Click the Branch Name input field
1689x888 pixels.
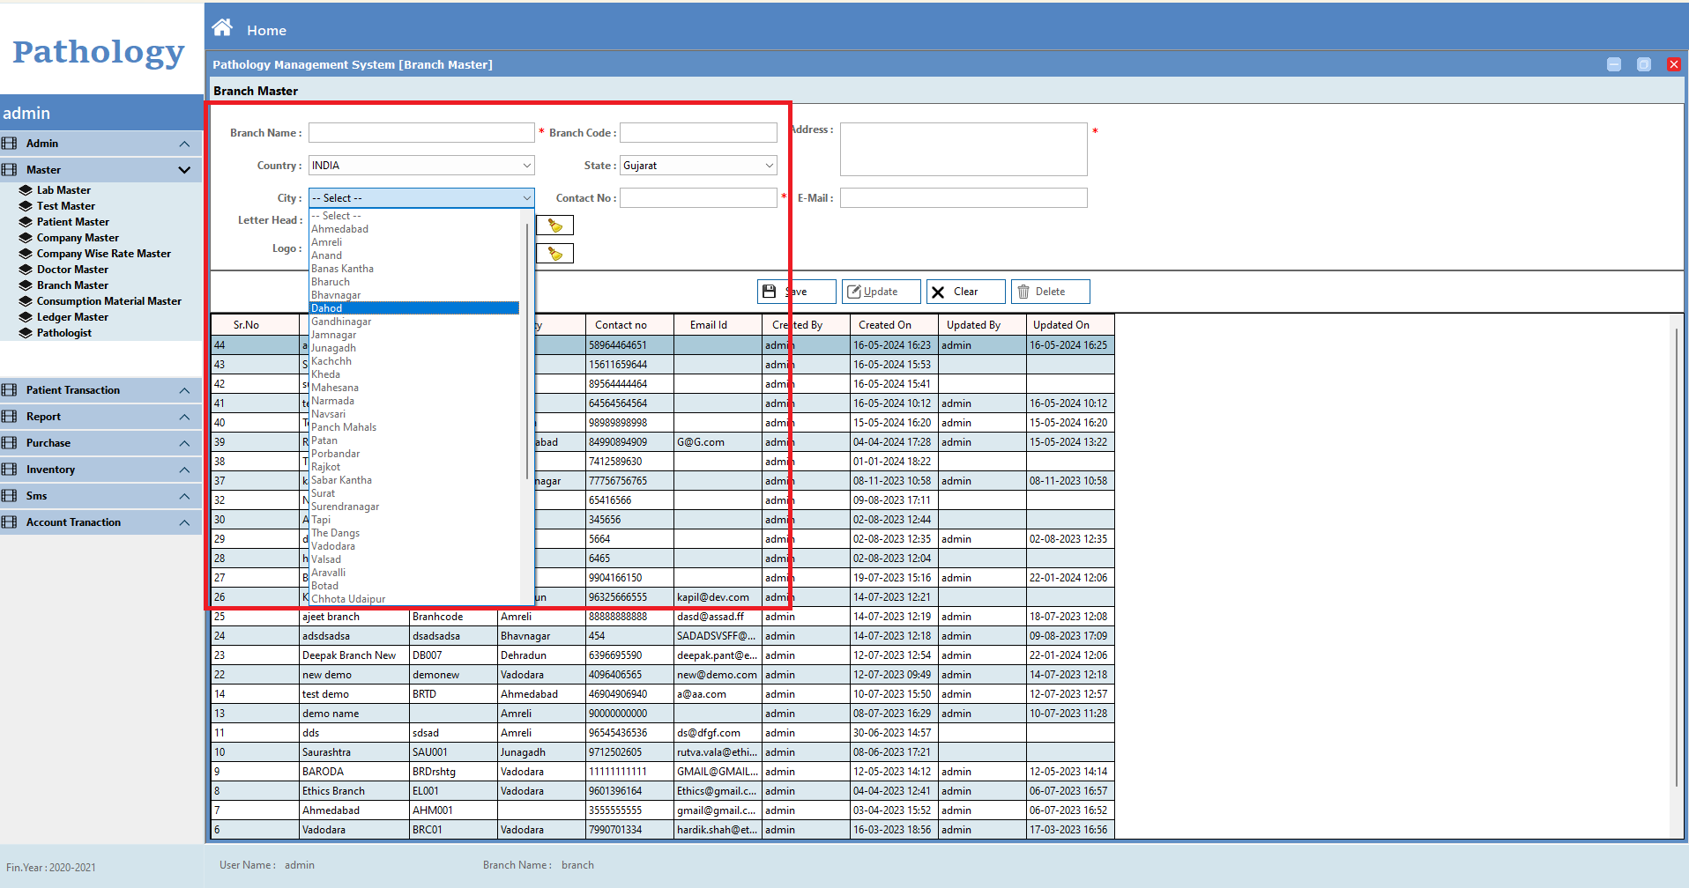421,133
